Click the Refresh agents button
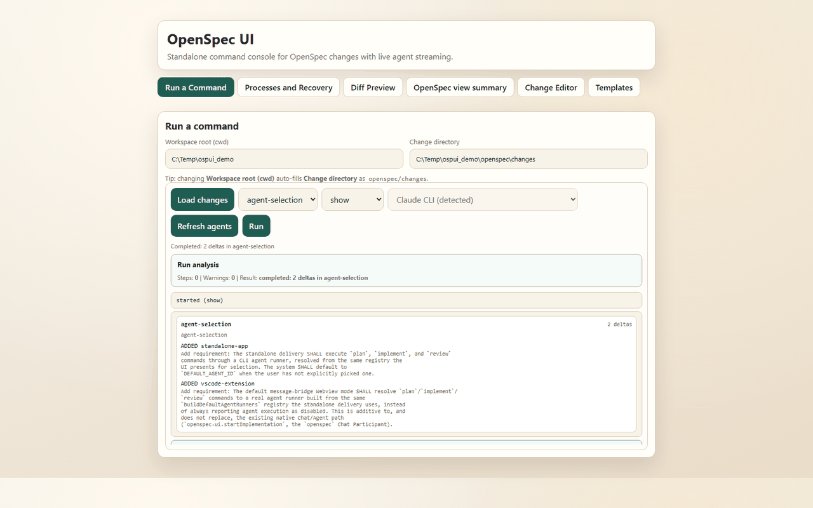 [205, 226]
